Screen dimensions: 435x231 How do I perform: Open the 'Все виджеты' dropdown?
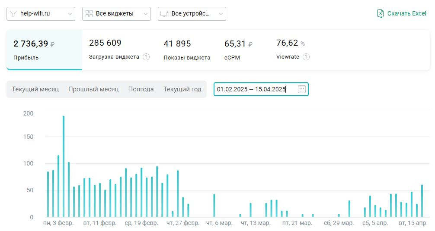[x=116, y=14]
